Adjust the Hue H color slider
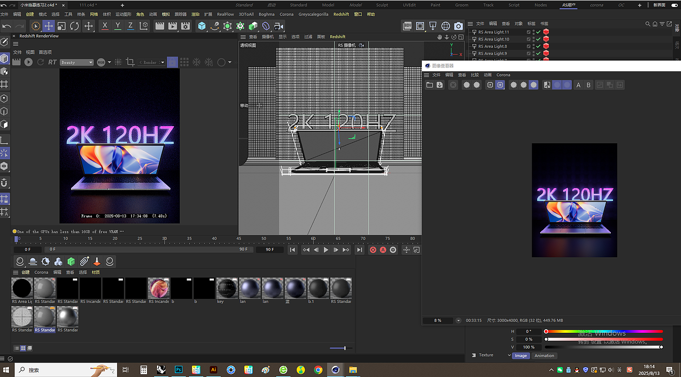Screen dimensions: 681x377 [603, 331]
